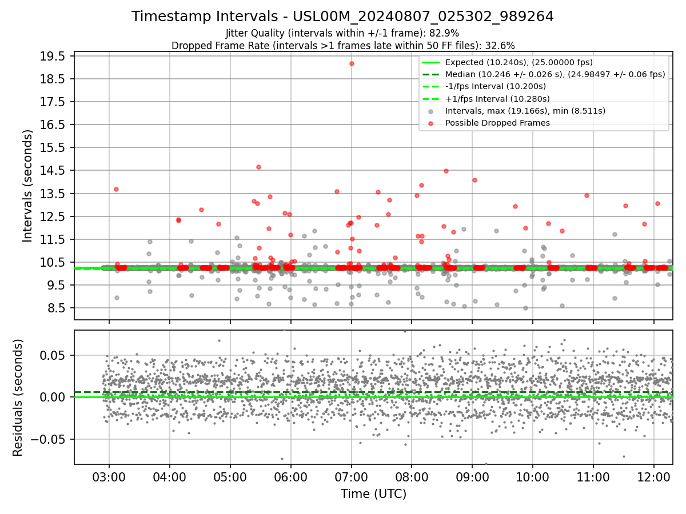Click the 'Time (UTC)' x-axis label
This screenshot has width=686, height=514.
point(373,494)
